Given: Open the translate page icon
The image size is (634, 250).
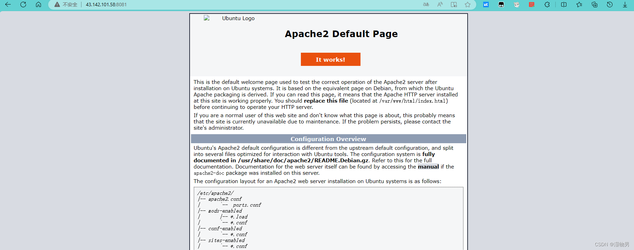Looking at the screenshot, I should pyautogui.click(x=426, y=5).
